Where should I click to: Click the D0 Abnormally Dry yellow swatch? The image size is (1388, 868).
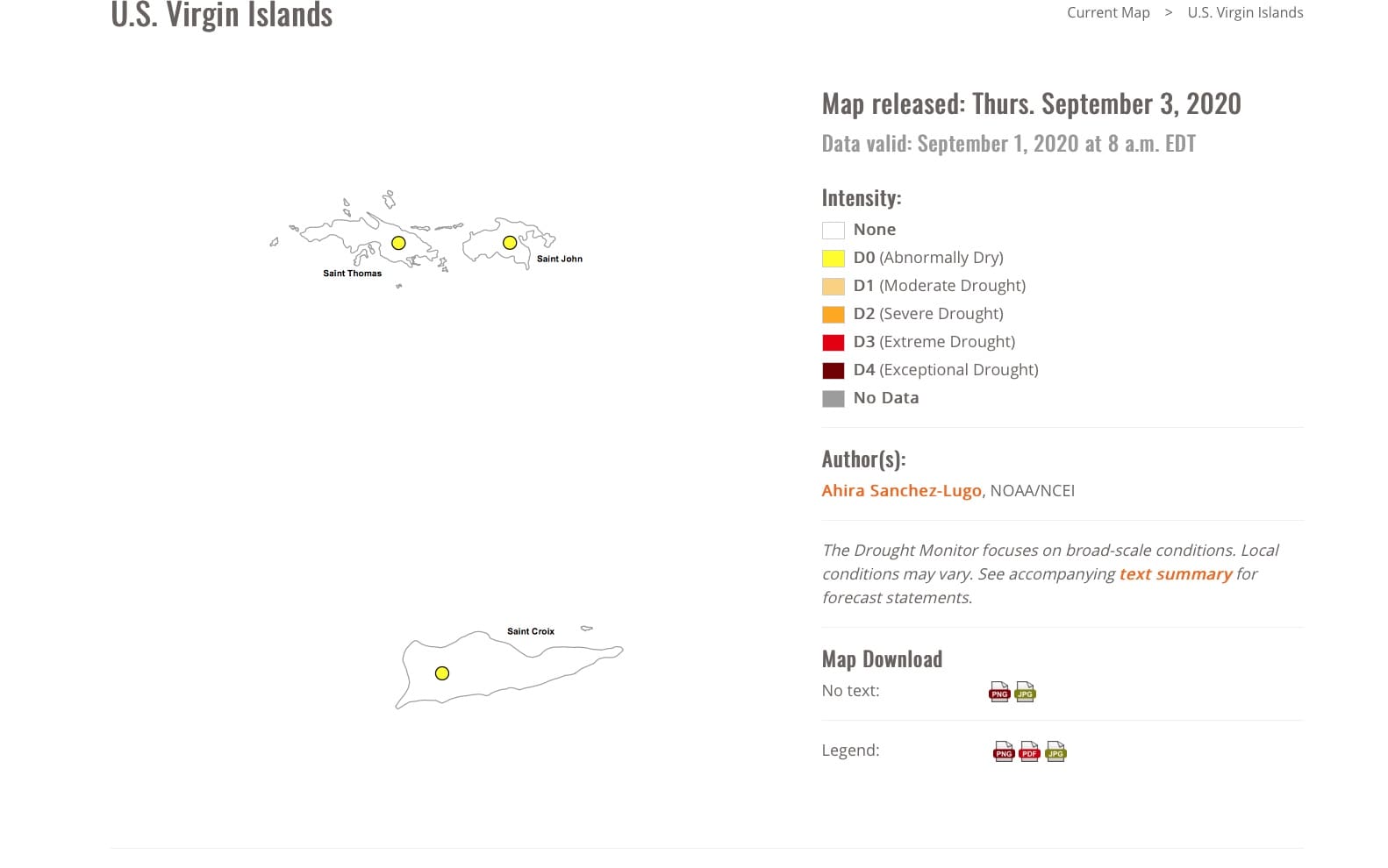point(834,258)
